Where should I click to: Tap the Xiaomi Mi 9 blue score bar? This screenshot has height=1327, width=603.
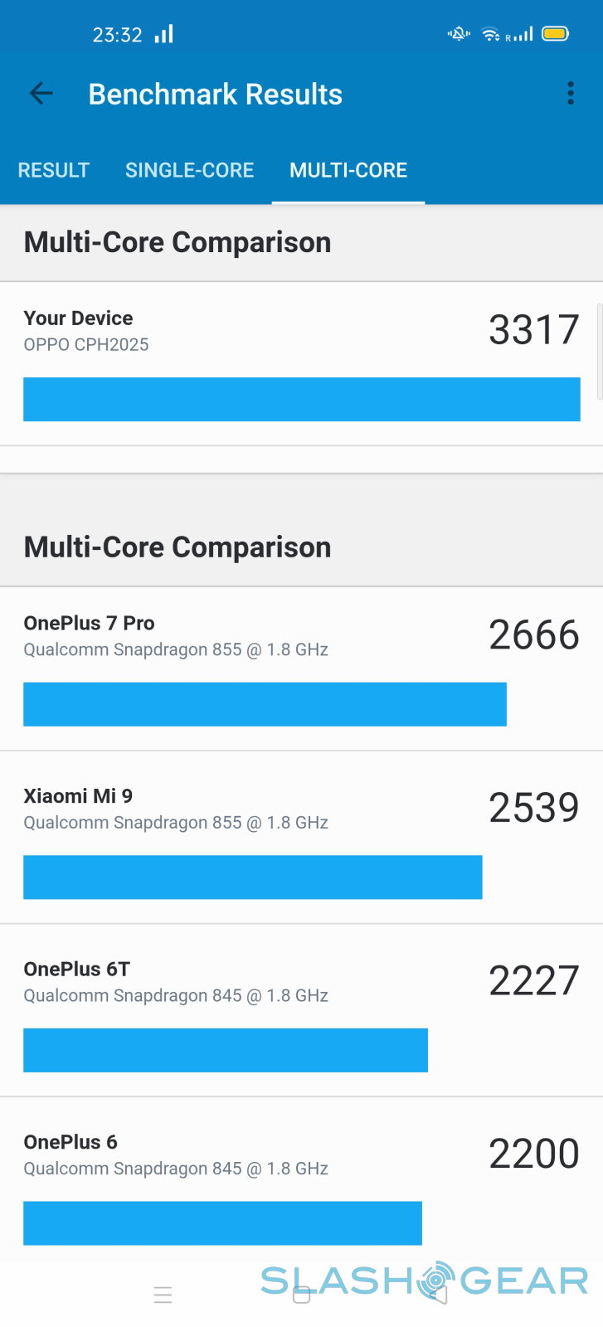click(252, 877)
